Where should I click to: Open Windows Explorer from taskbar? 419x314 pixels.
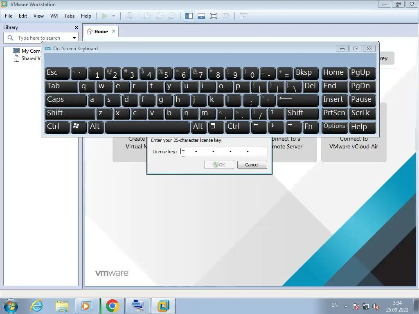pyautogui.click(x=62, y=306)
